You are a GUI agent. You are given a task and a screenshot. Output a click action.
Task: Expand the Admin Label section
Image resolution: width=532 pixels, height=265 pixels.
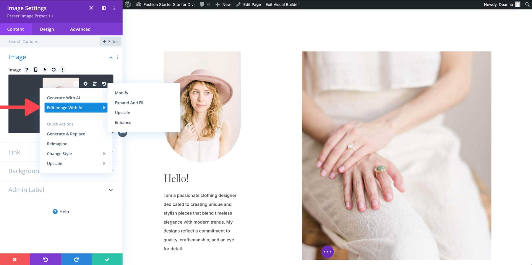point(61,190)
